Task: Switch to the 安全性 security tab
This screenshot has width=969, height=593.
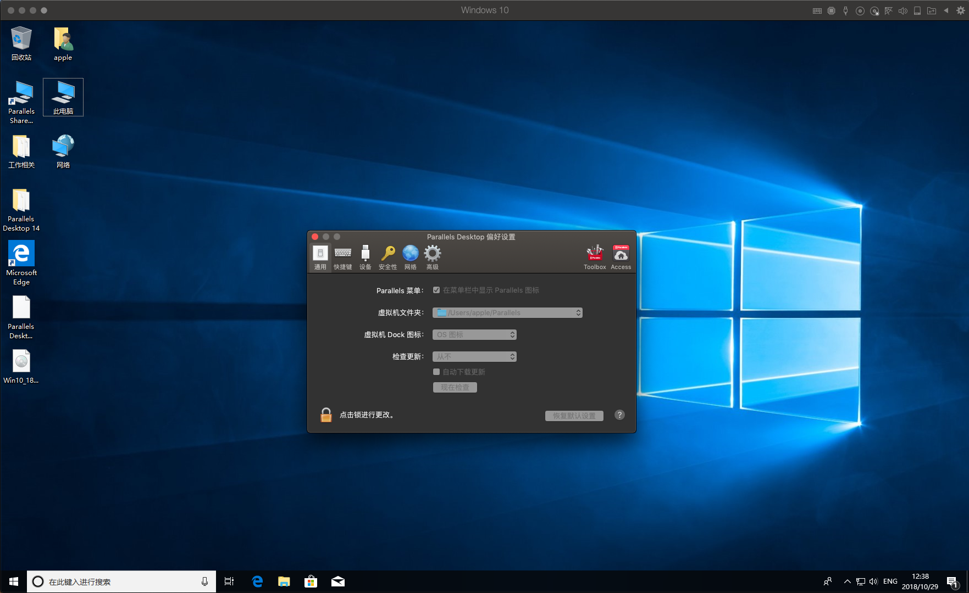Action: point(388,258)
